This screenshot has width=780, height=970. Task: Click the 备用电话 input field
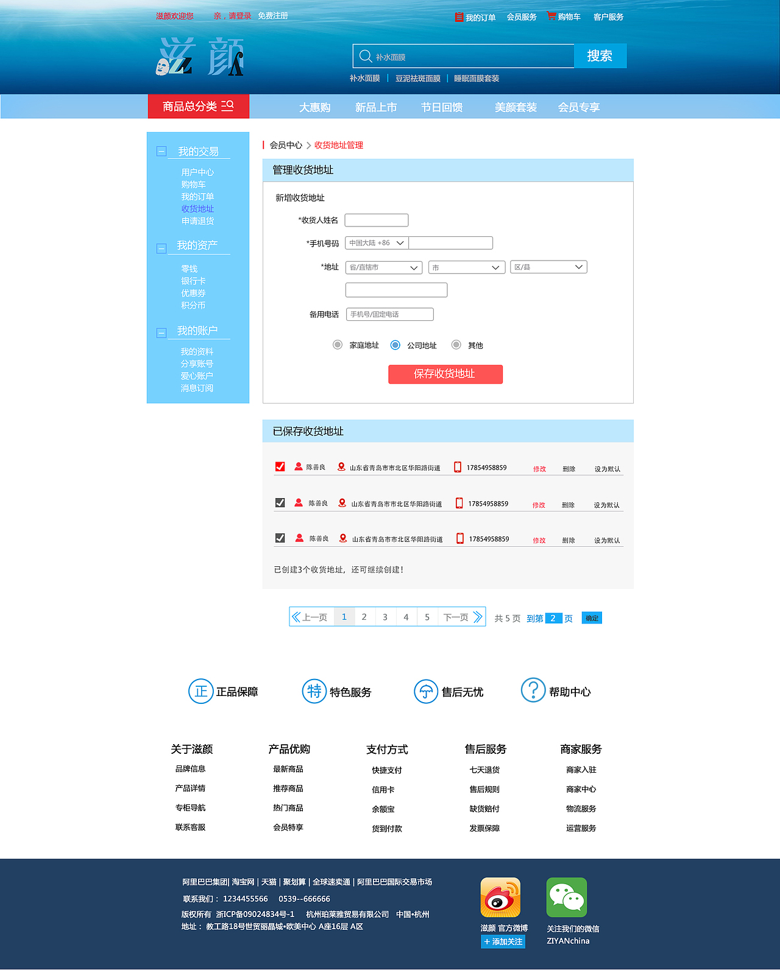click(x=390, y=314)
